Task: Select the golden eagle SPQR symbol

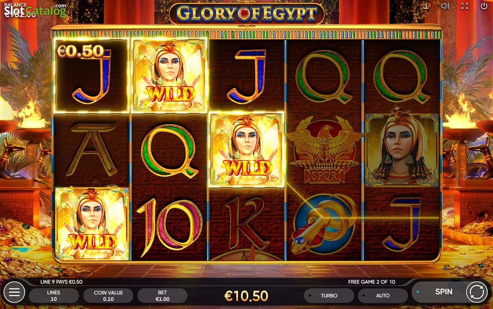Action: (x=324, y=150)
